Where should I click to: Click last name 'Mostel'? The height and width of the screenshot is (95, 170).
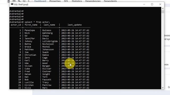(x=46, y=47)
